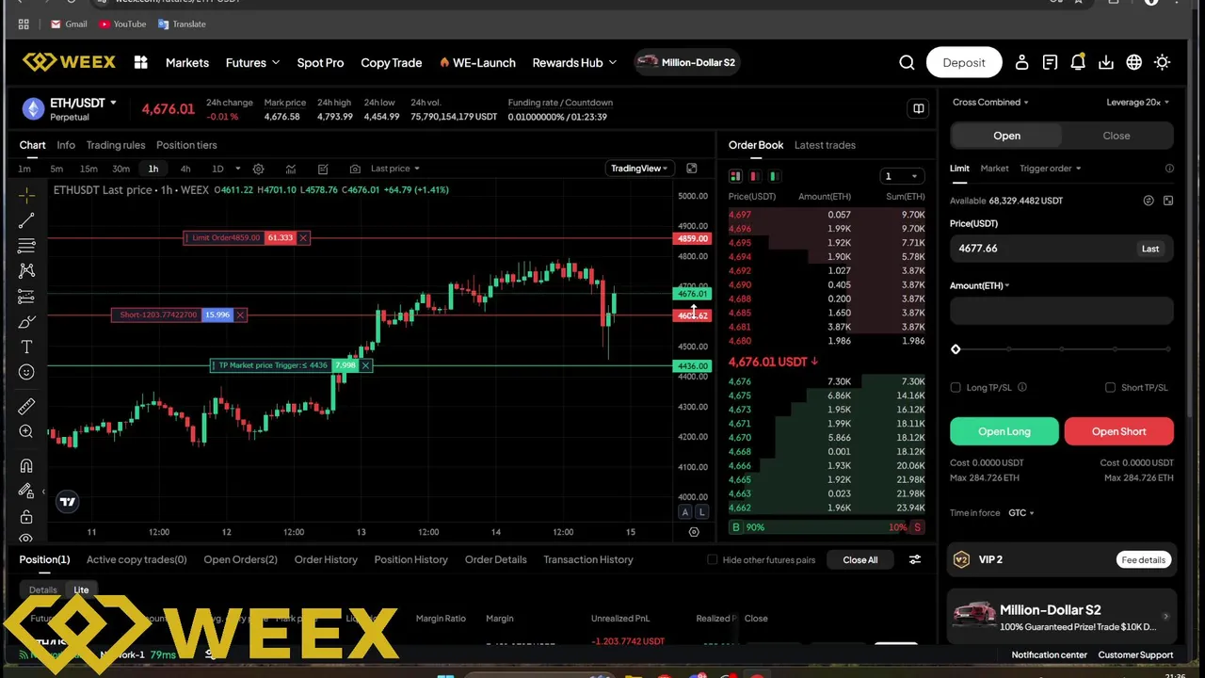Open more timeframes dropdown after 1D
Image resolution: width=1205 pixels, height=678 pixels.
[237, 169]
